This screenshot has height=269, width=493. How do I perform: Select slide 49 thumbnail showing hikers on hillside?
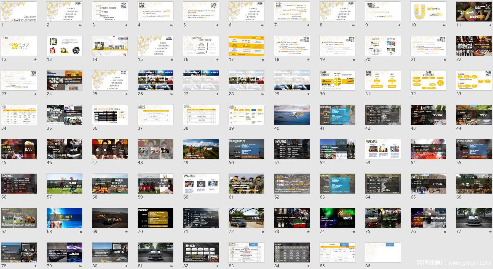[x=201, y=149]
